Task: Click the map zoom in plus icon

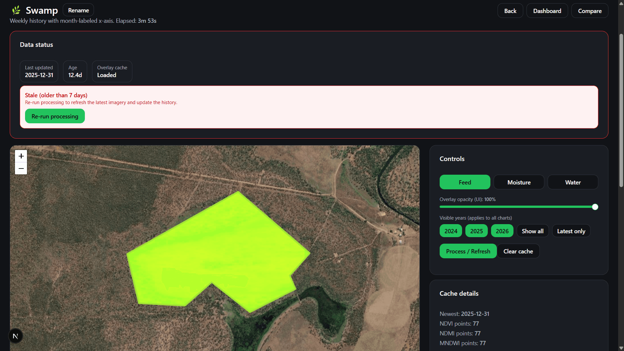Action: point(21,156)
